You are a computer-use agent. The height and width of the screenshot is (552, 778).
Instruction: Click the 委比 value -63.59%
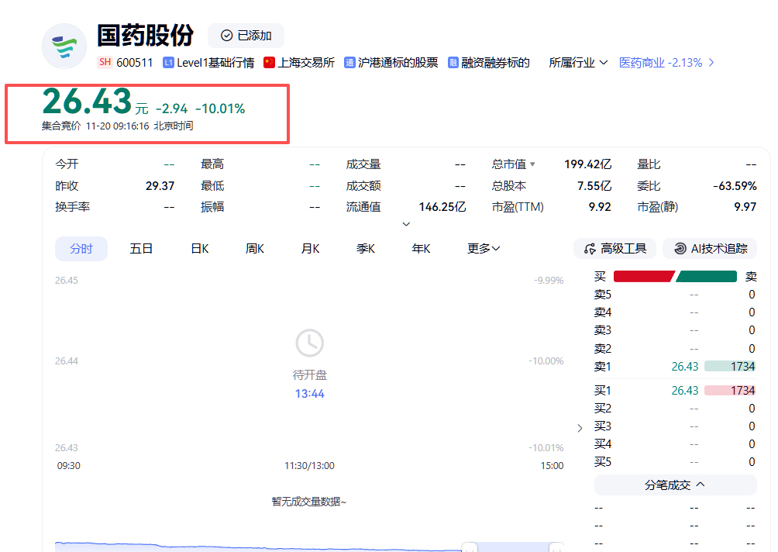pos(735,186)
